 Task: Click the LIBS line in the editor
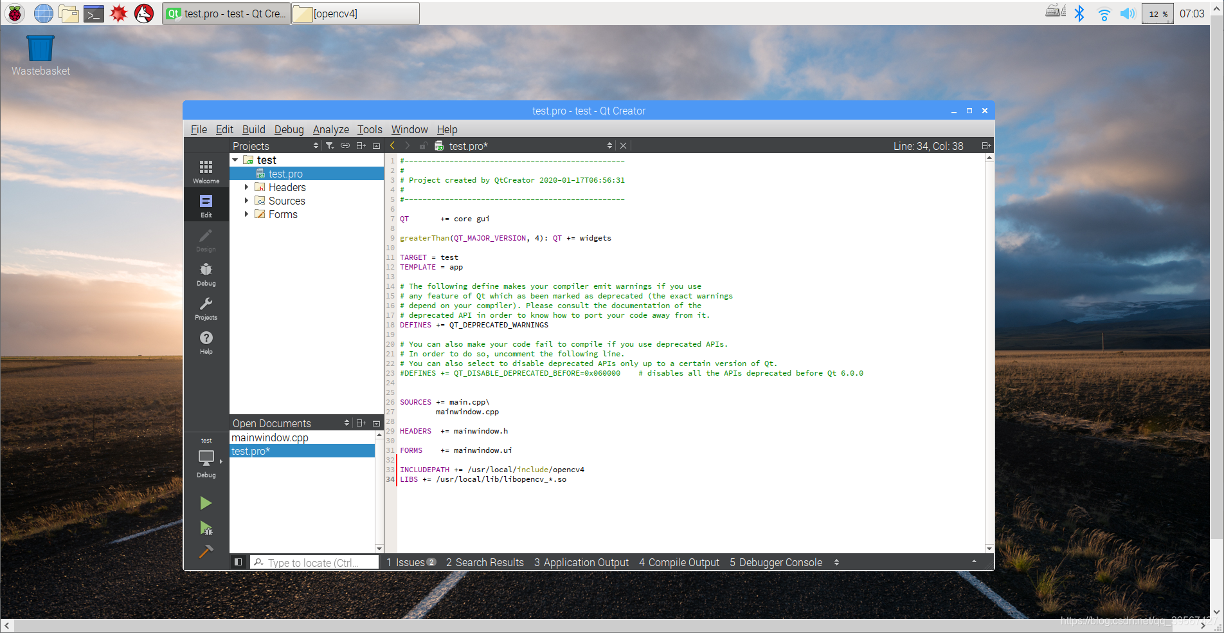[483, 479]
